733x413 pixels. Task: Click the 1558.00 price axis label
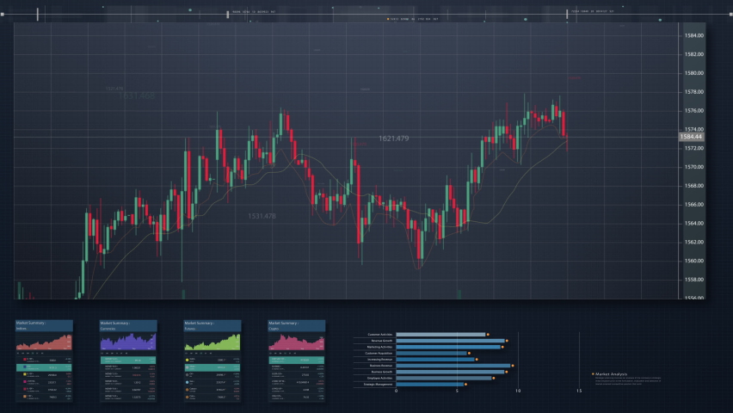pyautogui.click(x=694, y=280)
